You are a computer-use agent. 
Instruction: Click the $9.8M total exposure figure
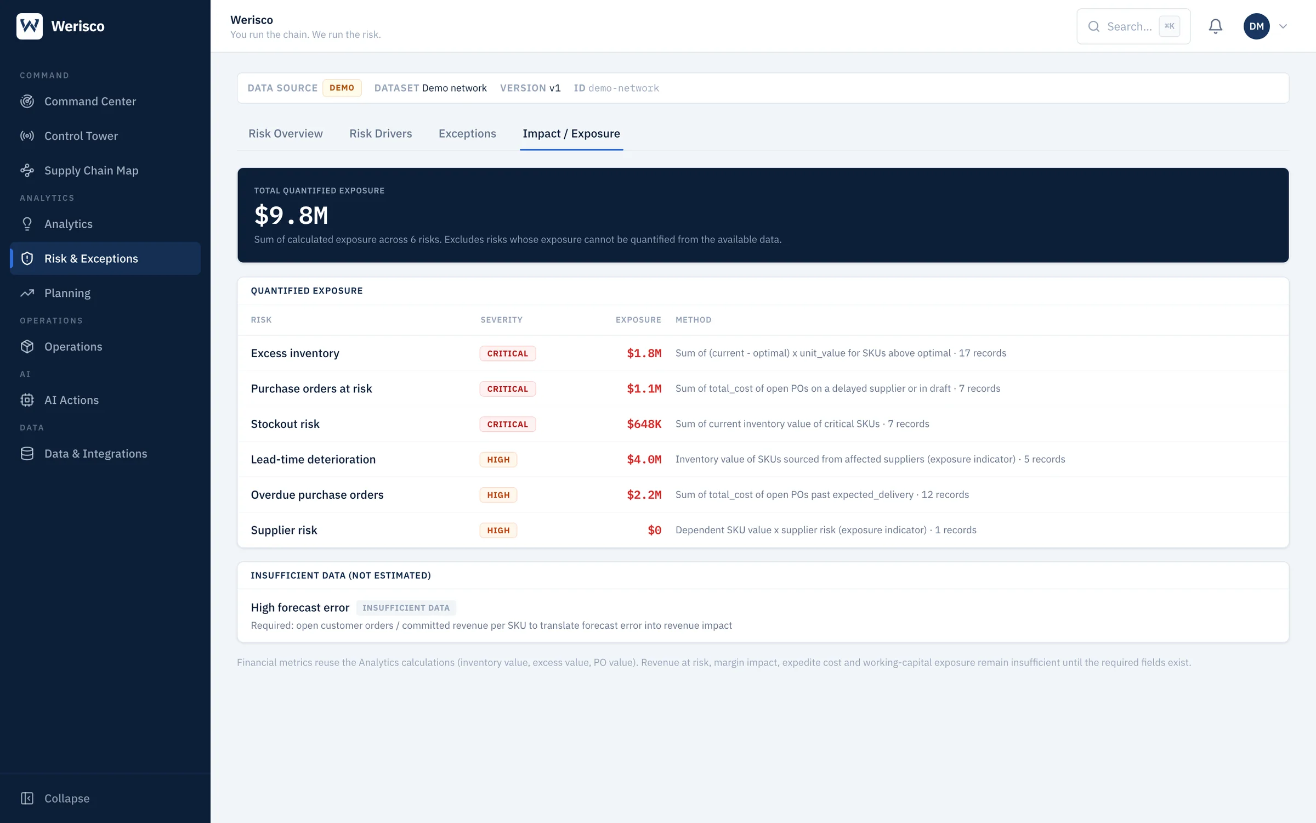pyautogui.click(x=291, y=215)
